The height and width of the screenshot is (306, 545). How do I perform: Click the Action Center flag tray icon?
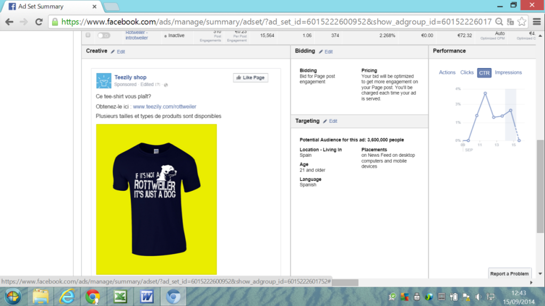coord(466,296)
